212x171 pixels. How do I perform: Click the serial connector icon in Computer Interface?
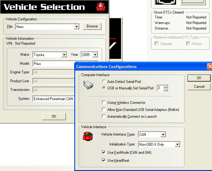(88, 84)
